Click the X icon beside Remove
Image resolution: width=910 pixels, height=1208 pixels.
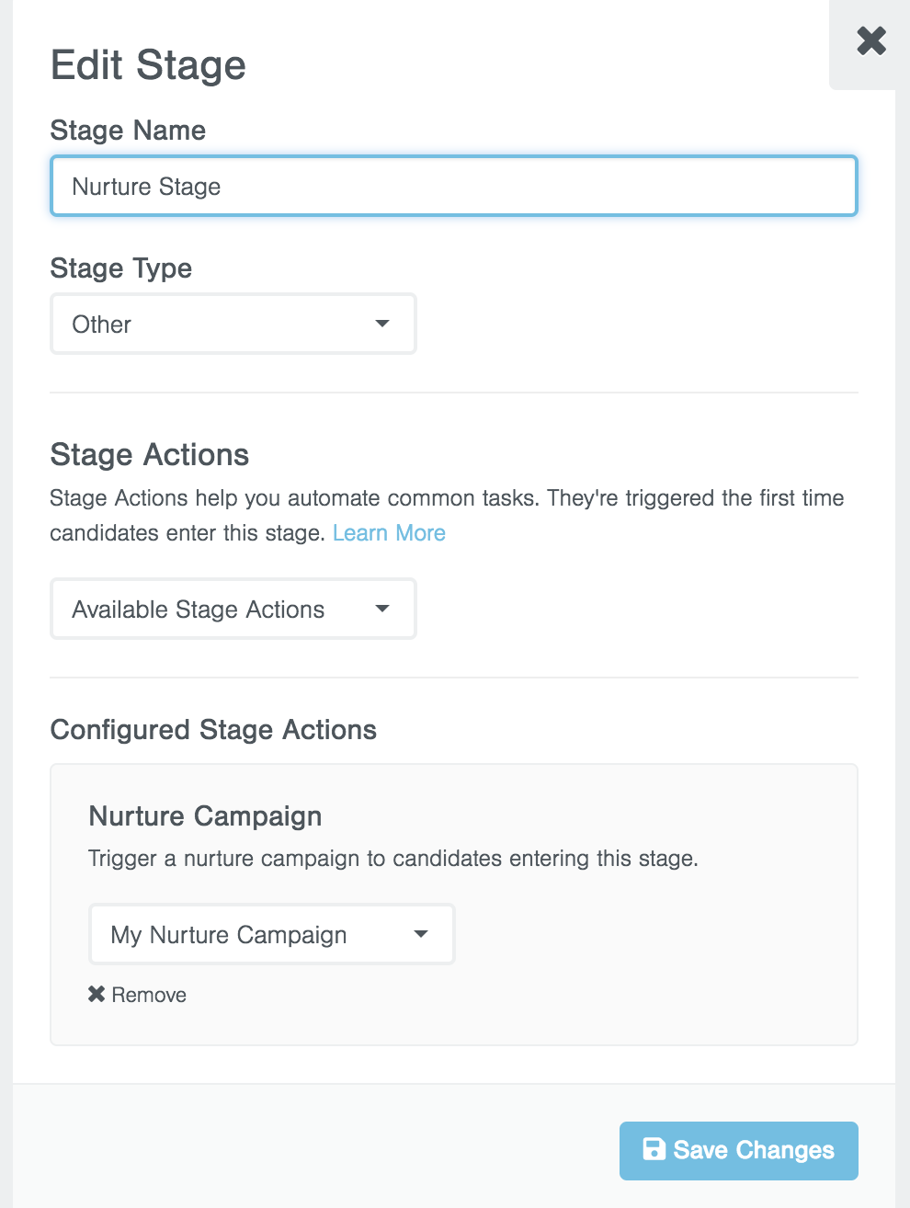pos(97,994)
